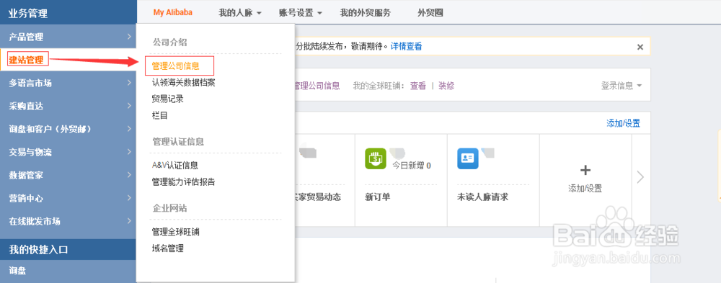
Task: Click the plus icon to add a shortcut
Action: click(x=585, y=171)
